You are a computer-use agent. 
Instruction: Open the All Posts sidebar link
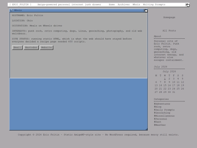point(169,31)
